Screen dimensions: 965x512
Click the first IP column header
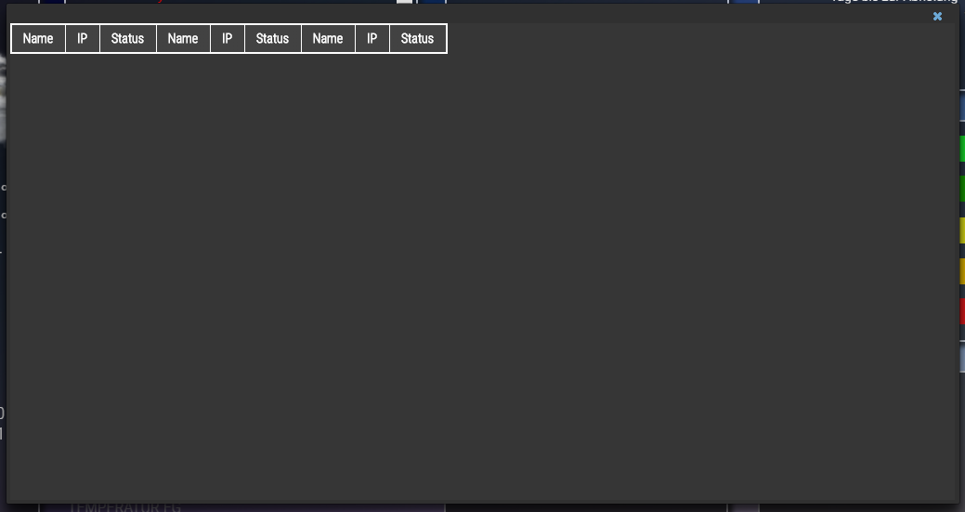click(82, 39)
